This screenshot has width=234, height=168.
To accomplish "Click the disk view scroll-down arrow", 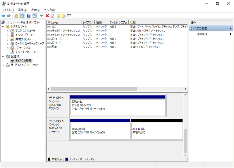I will (185, 155).
